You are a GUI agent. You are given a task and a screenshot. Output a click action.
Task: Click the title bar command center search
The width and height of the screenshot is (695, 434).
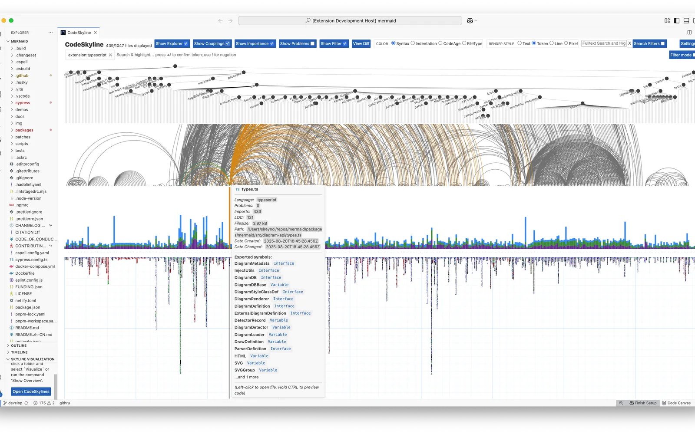click(350, 20)
